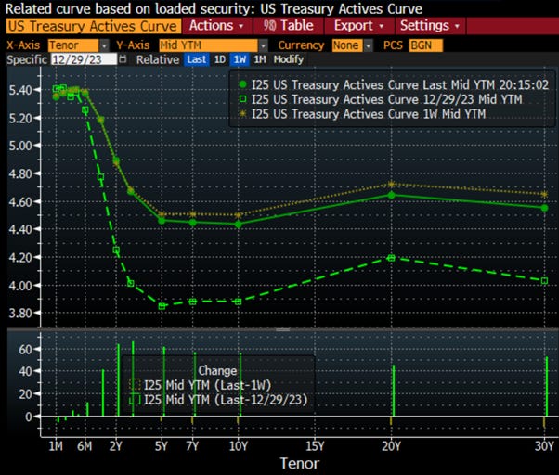Click the 1M tenor axis label
The width and height of the screenshot is (559, 475).
(x=56, y=446)
